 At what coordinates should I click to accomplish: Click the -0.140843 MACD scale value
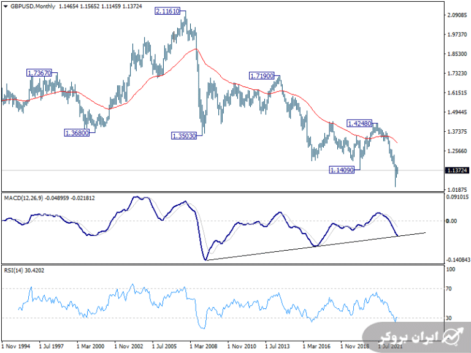coord(458,260)
